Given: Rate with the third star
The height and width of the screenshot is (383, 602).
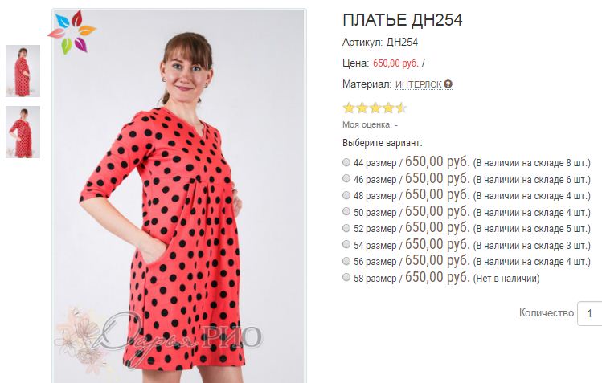Looking at the screenshot, I should [x=375, y=108].
